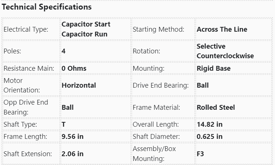Click the 14.82 in overall length value
This screenshot has height=165, width=275.
click(210, 124)
